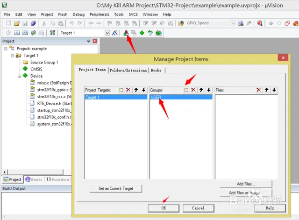Move project target down with arrow icon
The image size is (299, 220).
coord(143,90)
